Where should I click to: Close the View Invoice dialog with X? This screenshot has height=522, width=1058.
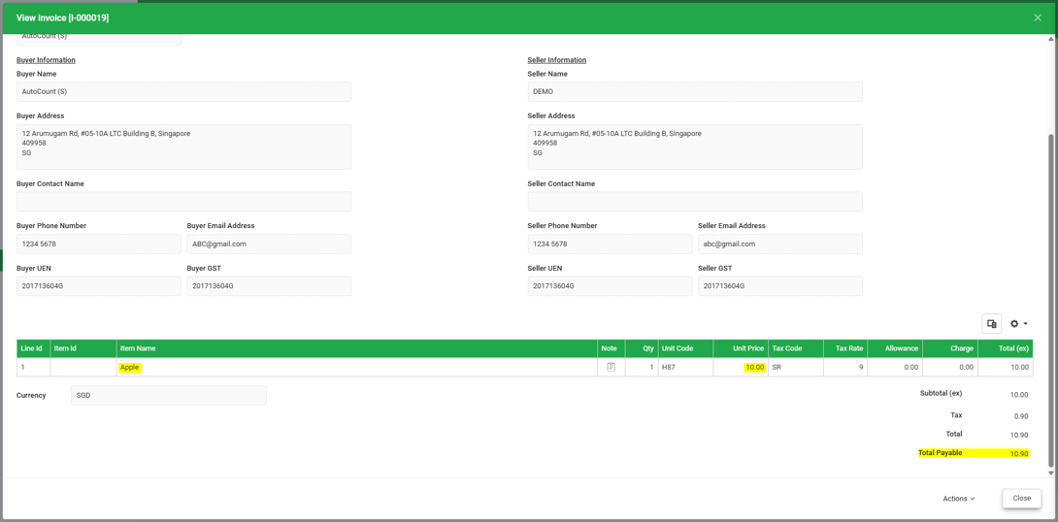pyautogui.click(x=1038, y=17)
